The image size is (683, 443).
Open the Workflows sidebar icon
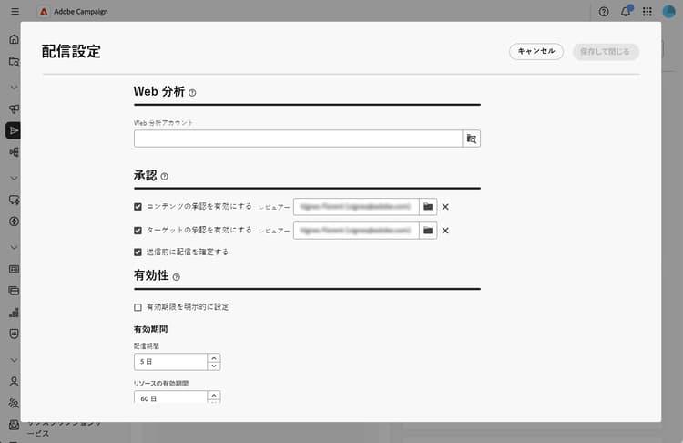pyautogui.click(x=14, y=152)
